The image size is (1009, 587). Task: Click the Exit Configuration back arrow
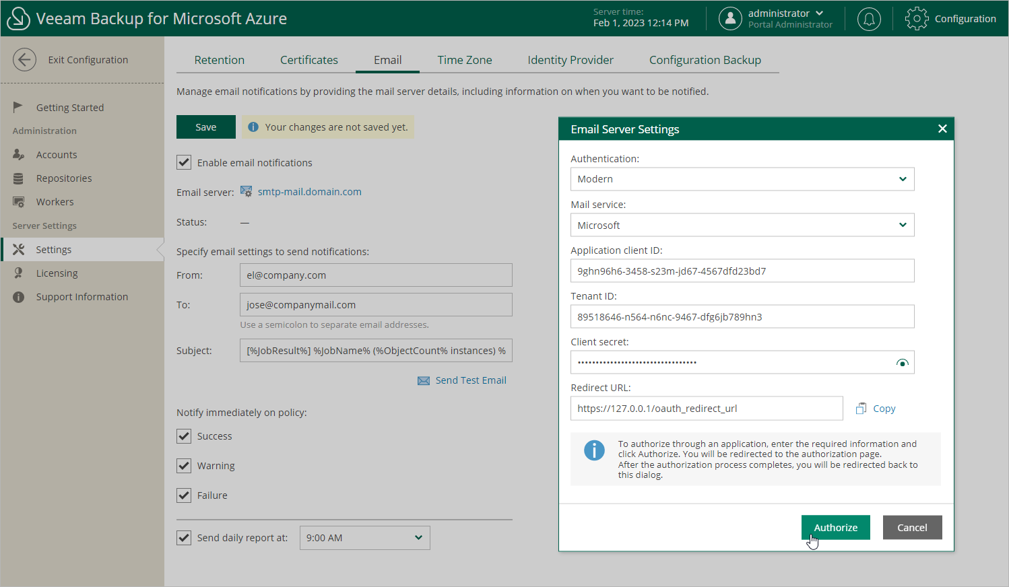(24, 60)
